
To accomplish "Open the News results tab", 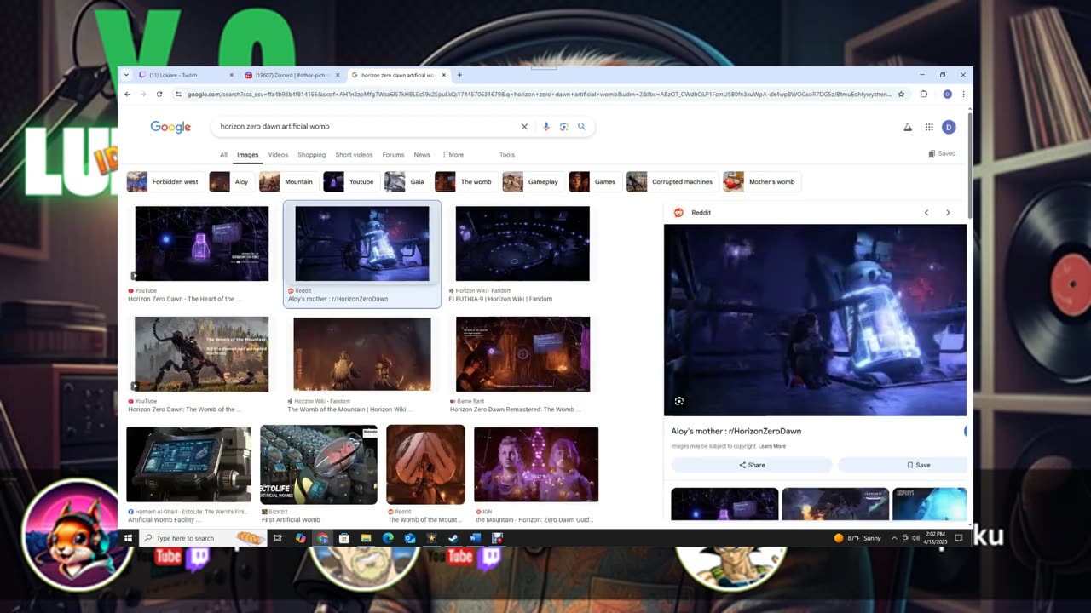I will tap(422, 155).
